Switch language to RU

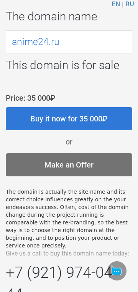click(130, 4)
